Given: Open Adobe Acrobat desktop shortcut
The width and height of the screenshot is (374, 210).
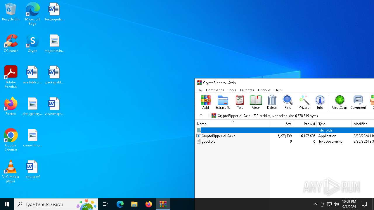Looking at the screenshot, I should (x=11, y=77).
